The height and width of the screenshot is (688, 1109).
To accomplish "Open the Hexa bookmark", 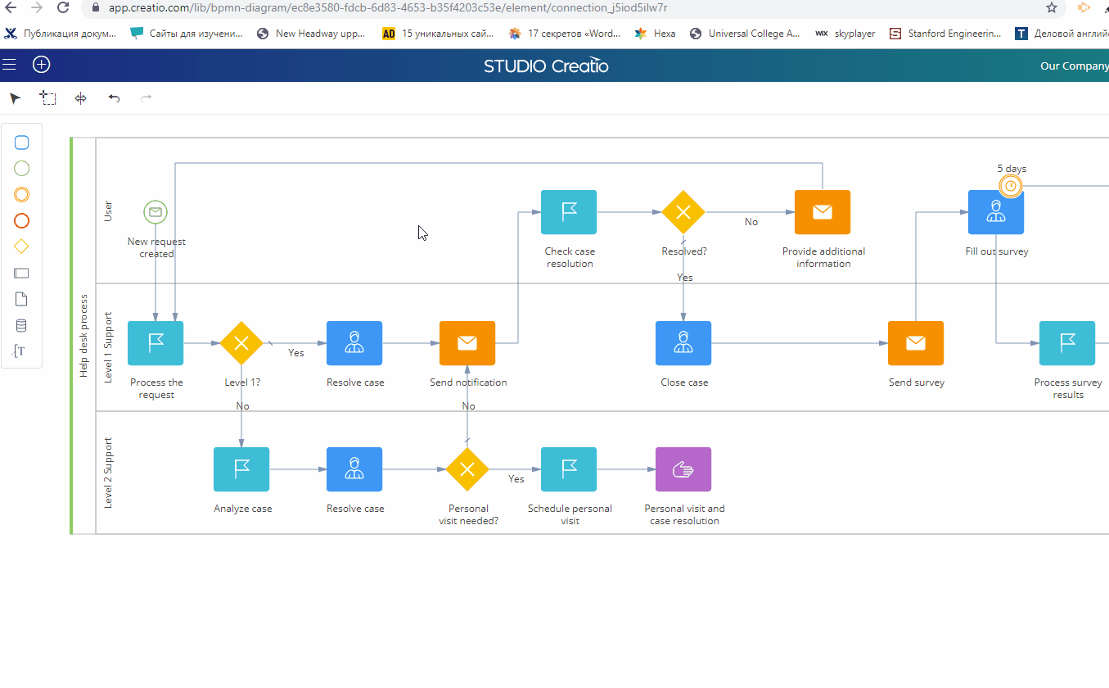I will tap(655, 34).
